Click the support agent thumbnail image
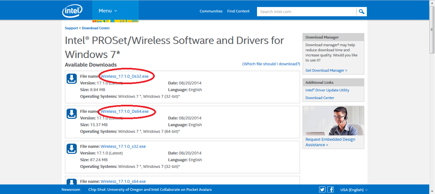 point(333,121)
